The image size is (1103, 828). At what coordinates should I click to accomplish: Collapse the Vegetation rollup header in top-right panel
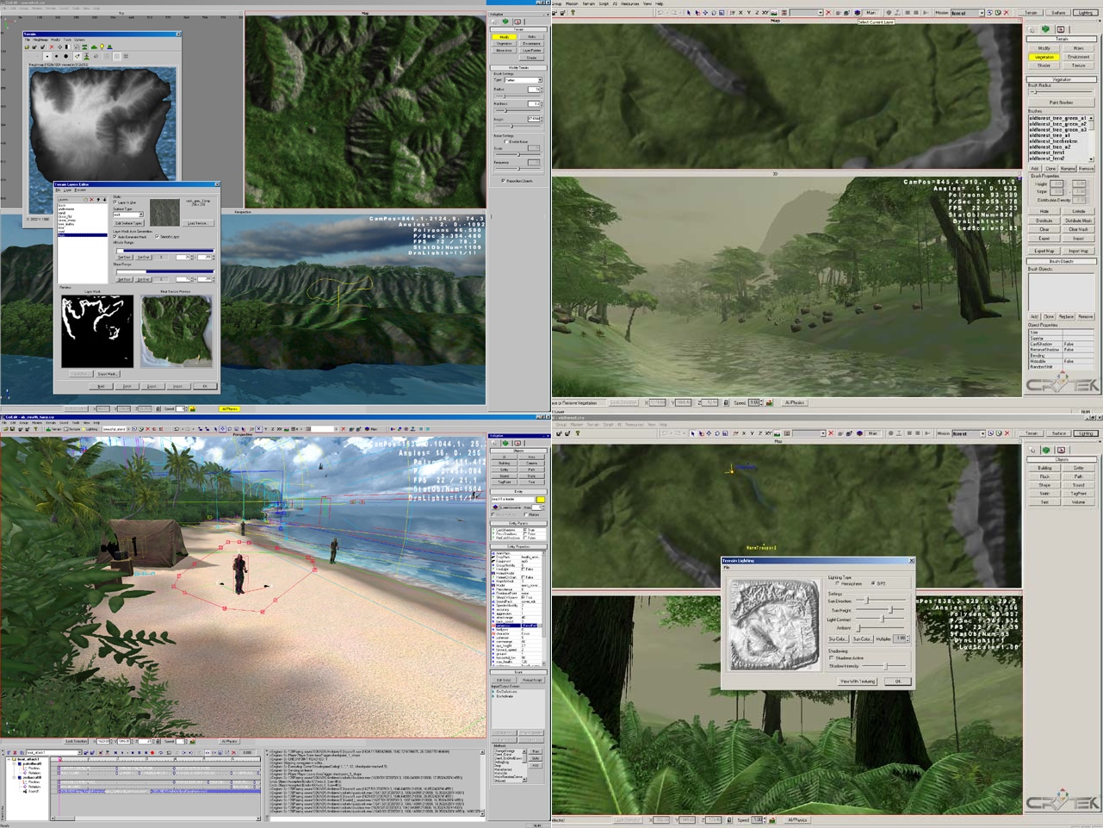pos(1061,79)
